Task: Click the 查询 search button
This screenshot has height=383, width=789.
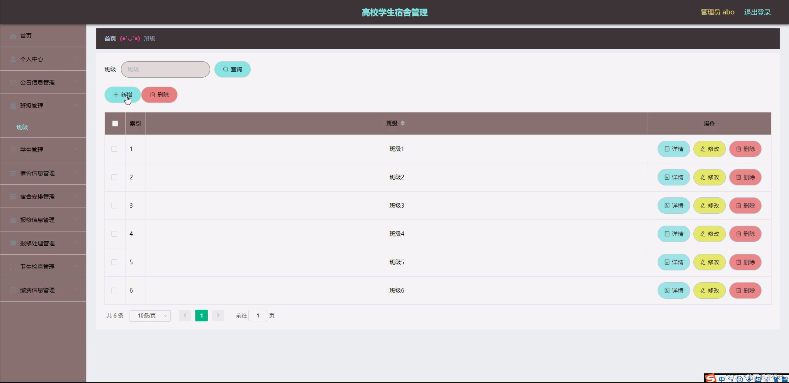Action: coord(232,69)
